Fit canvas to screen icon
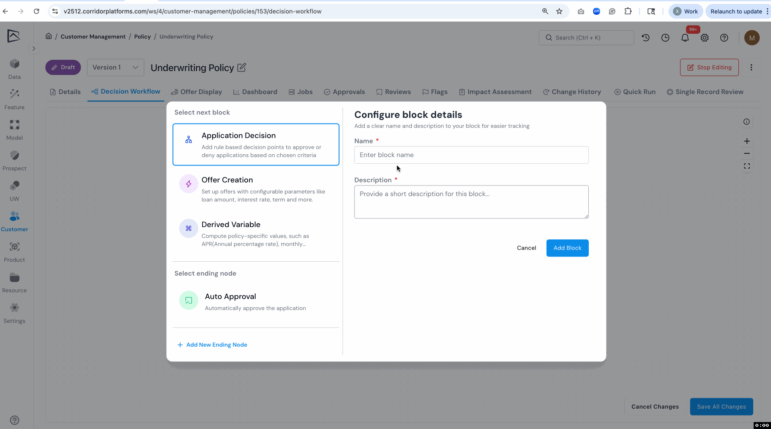This screenshot has width=771, height=429. click(x=746, y=166)
